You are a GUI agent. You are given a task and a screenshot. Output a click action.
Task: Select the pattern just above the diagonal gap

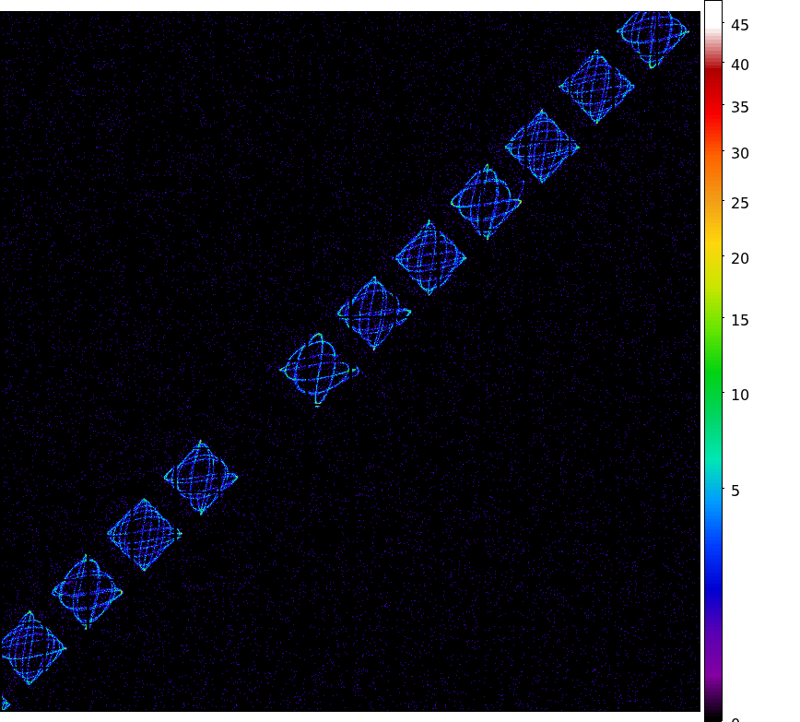(319, 370)
